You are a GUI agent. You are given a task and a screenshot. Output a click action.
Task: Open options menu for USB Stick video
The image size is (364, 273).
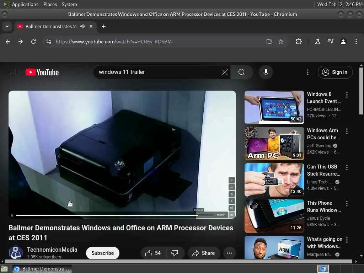(x=347, y=167)
